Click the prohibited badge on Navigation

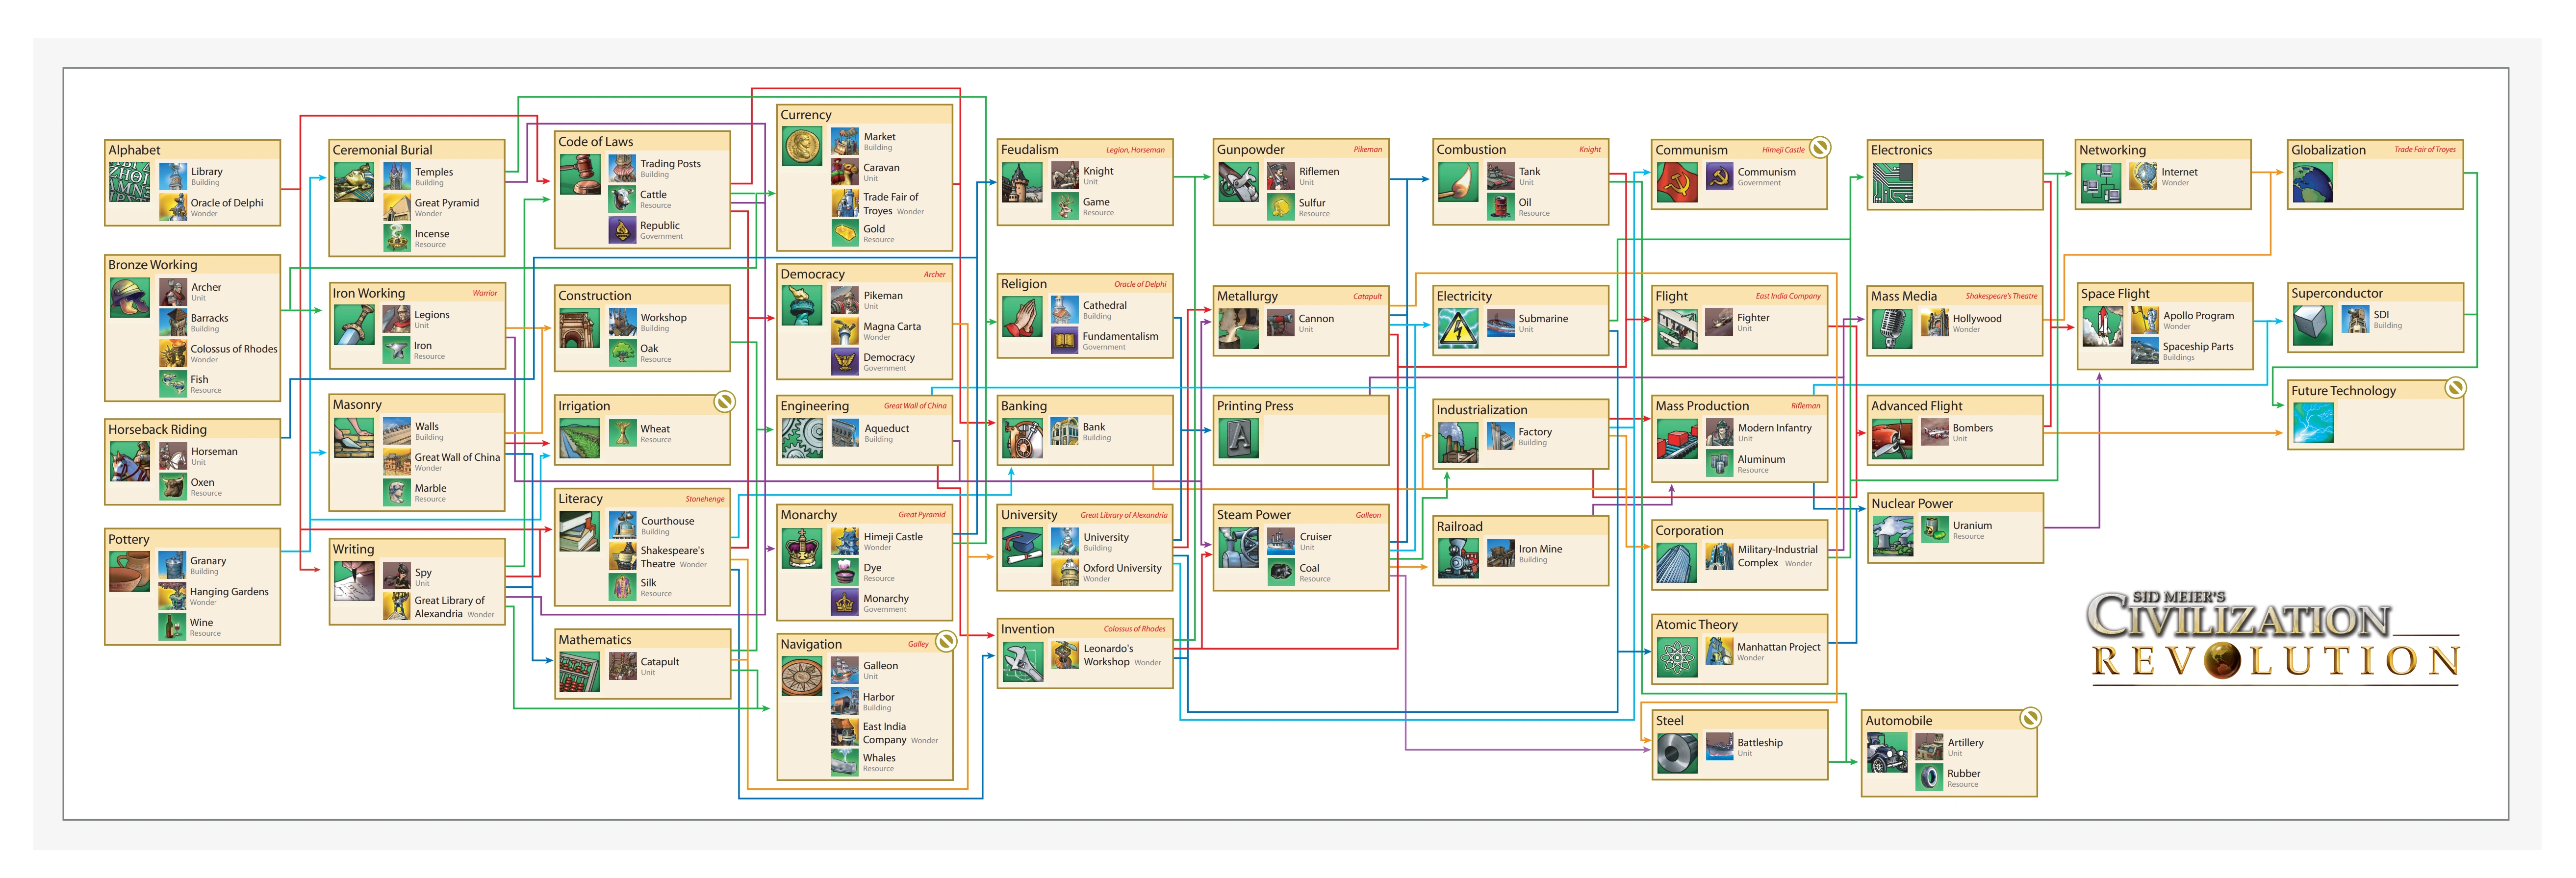(945, 640)
